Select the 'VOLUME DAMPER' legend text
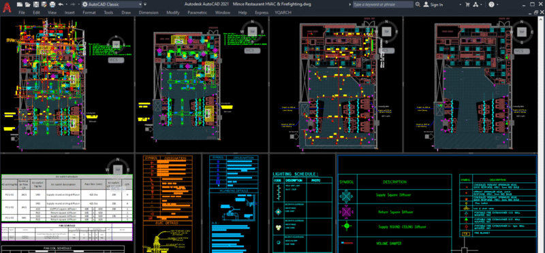This screenshot has width=545, height=253. click(388, 243)
